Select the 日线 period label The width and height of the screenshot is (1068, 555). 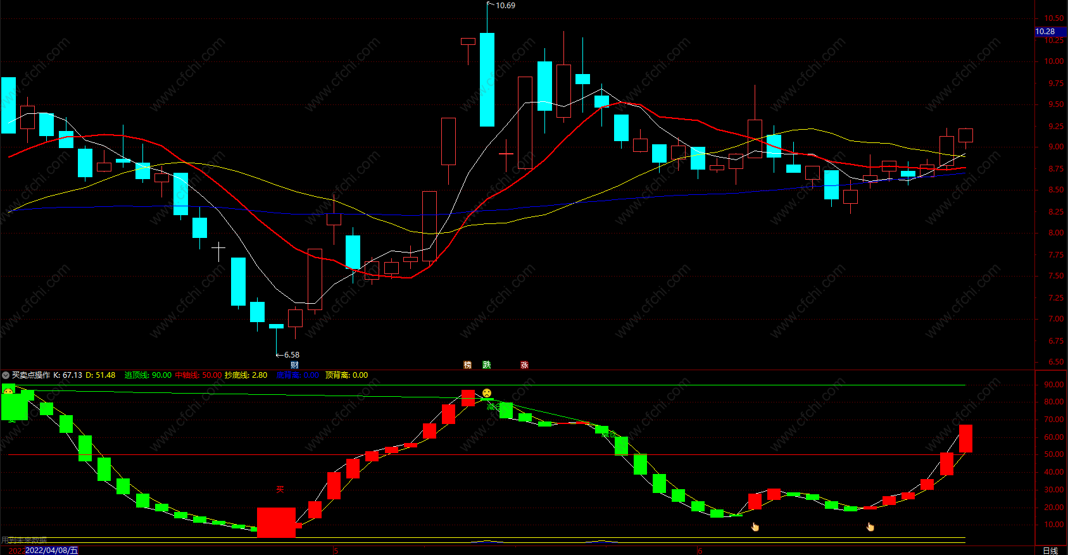1050,551
